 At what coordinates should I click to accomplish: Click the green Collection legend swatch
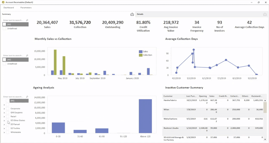(x=141, y=55)
